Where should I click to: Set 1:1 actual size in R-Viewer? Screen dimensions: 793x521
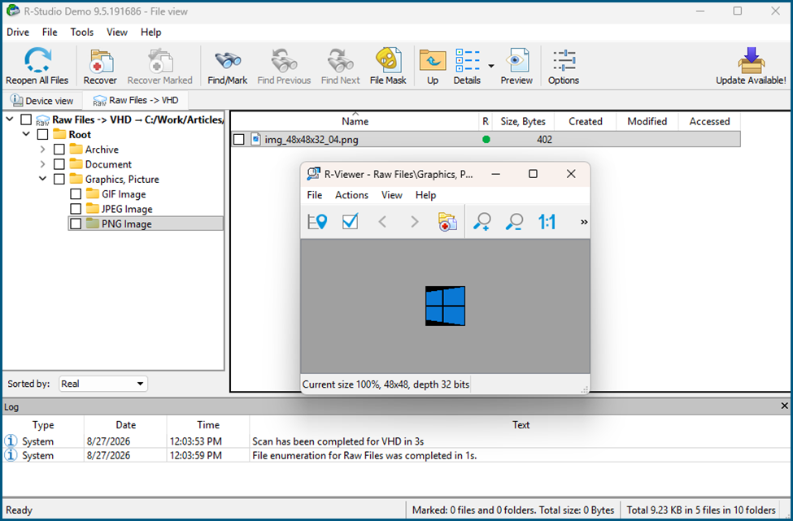click(x=547, y=221)
